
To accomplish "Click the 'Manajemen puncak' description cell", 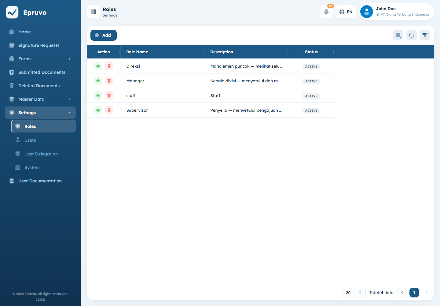I will (246, 66).
